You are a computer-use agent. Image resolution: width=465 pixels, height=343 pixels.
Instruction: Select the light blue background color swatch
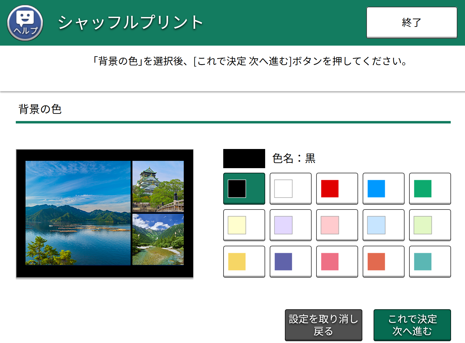(383, 225)
